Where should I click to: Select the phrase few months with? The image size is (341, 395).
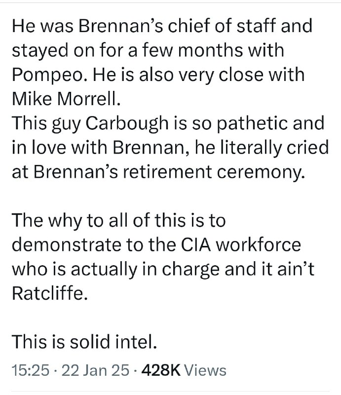tap(214, 50)
